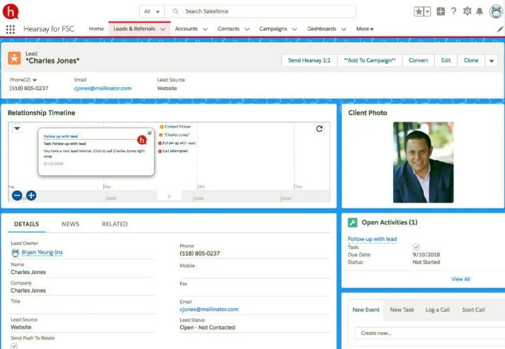Check the Follow up with lead task checkbox
505x349 pixels.
click(x=416, y=247)
